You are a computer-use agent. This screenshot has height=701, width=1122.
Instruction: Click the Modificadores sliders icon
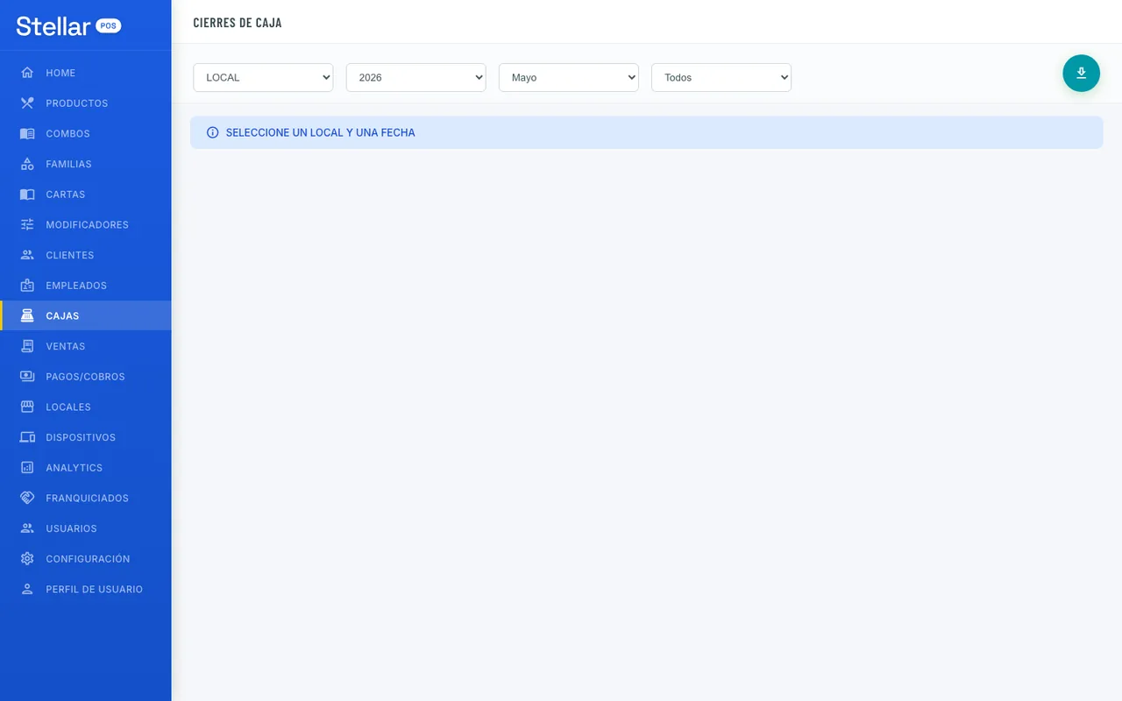click(x=27, y=224)
